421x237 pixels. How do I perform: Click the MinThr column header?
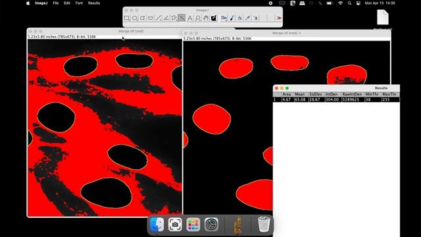pos(372,94)
